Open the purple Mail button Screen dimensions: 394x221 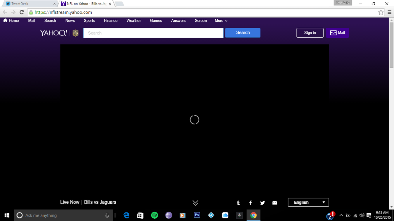tap(338, 33)
